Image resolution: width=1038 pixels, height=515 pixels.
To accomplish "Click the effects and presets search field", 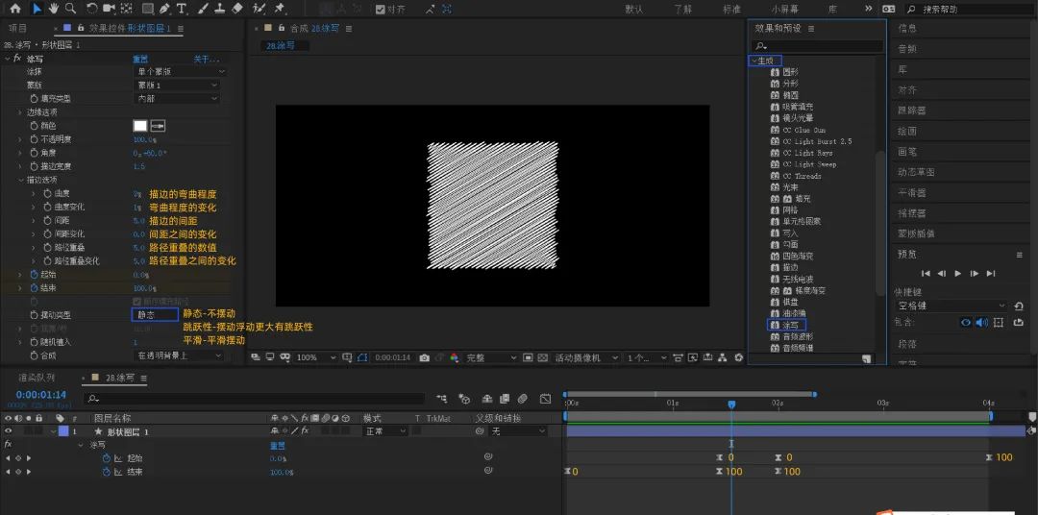I will coord(818,46).
